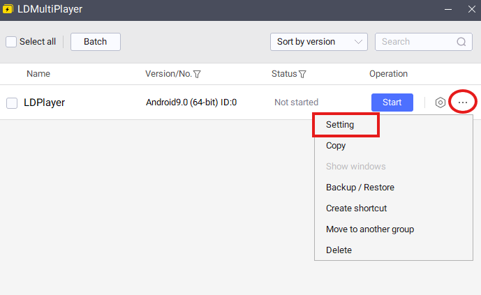Focus the Search input field
The image size is (481, 295).
click(x=423, y=42)
